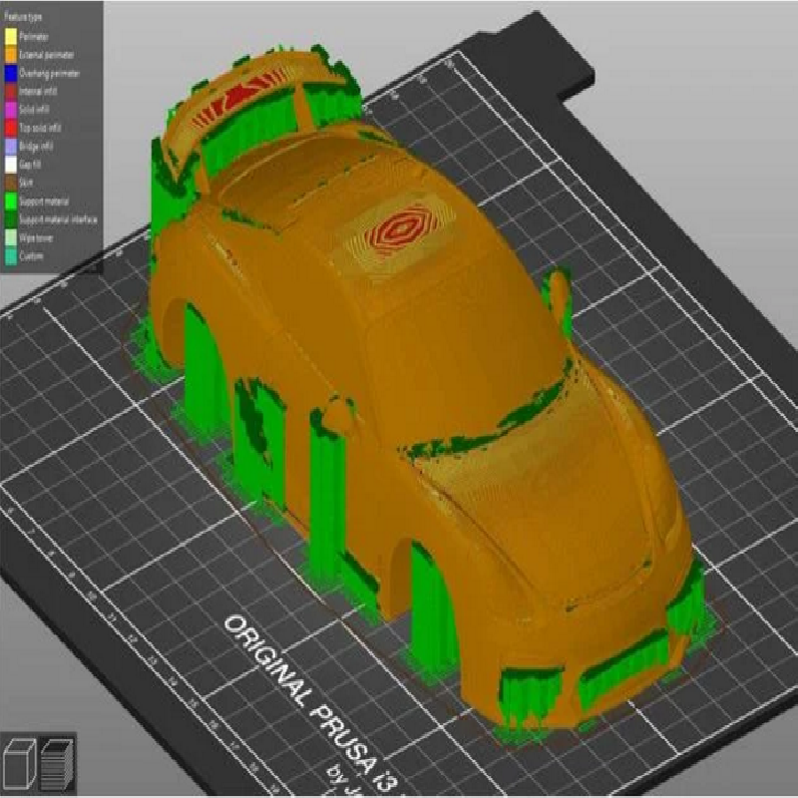Screen dimensions: 798x798
Task: Click the Wipe tower legend swatch
Action: (x=10, y=238)
